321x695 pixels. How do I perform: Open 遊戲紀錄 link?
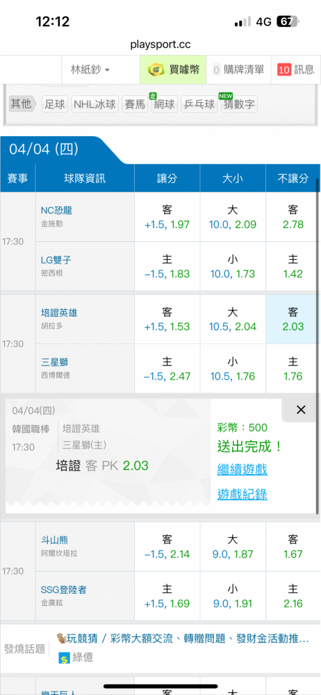point(242,494)
